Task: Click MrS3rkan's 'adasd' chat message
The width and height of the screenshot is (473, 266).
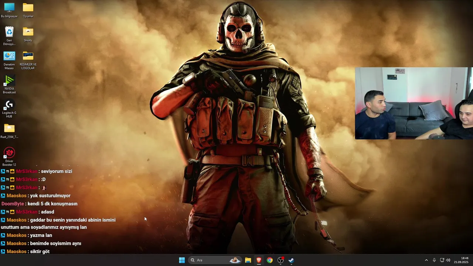Action: click(x=48, y=212)
